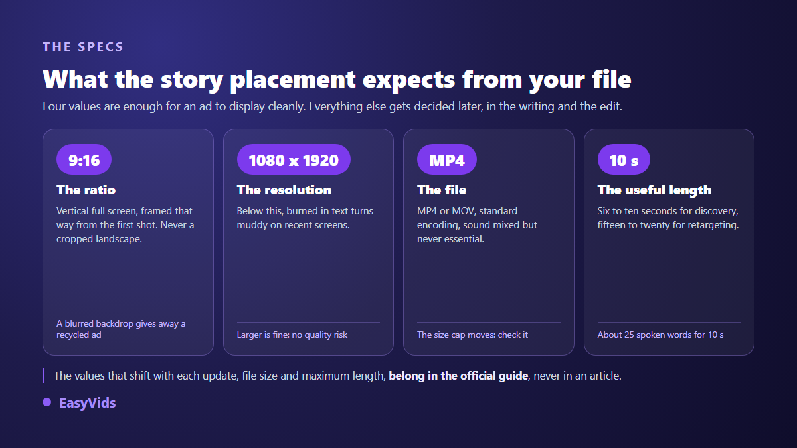The height and width of the screenshot is (448, 797).
Task: Click THE SPECS section label
Action: 83,47
